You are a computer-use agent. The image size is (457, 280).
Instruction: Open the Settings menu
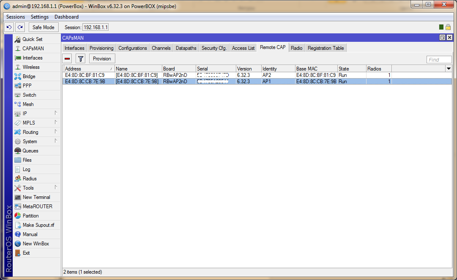[40, 17]
